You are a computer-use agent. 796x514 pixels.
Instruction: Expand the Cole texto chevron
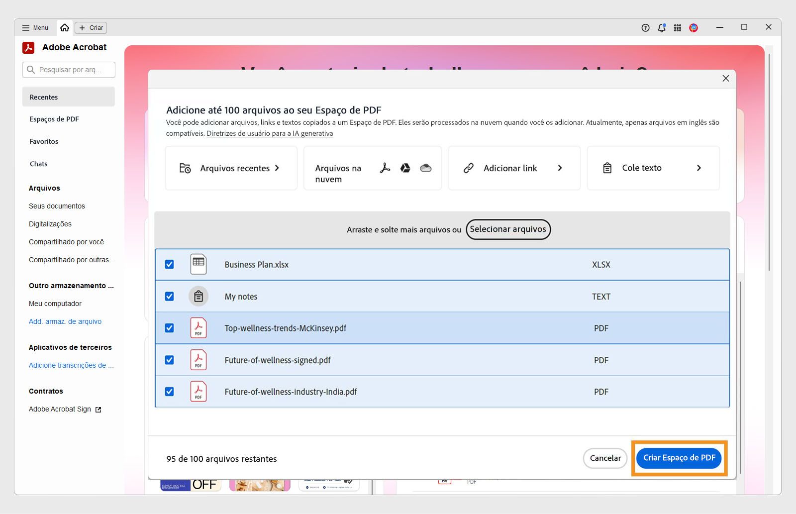(699, 168)
